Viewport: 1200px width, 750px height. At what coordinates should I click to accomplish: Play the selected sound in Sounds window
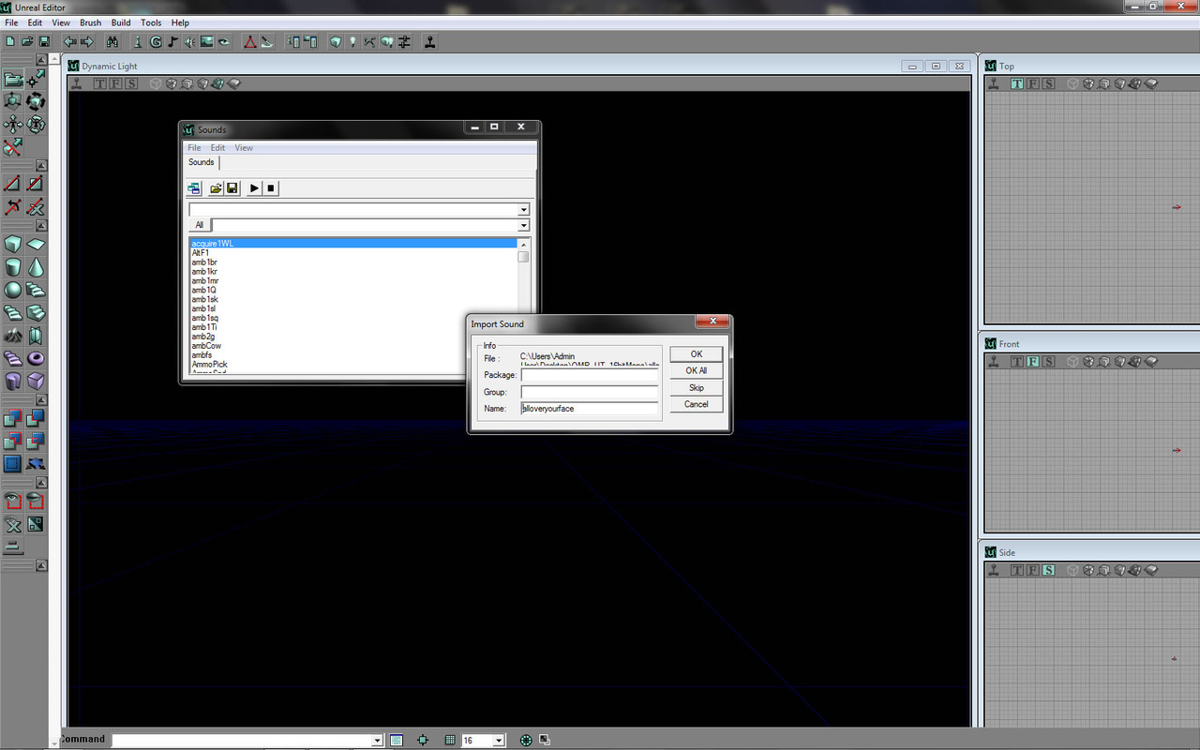[x=254, y=188]
